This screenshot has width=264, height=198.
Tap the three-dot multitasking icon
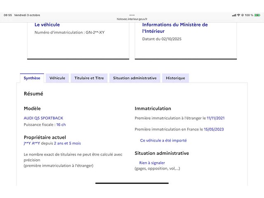point(132,15)
